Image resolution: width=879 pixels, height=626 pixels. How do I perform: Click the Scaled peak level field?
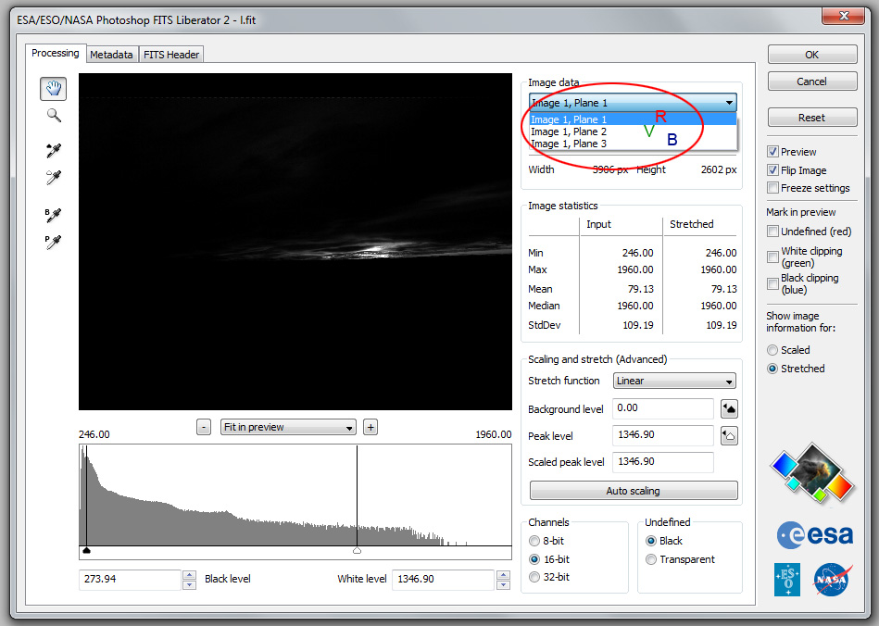pyautogui.click(x=662, y=462)
